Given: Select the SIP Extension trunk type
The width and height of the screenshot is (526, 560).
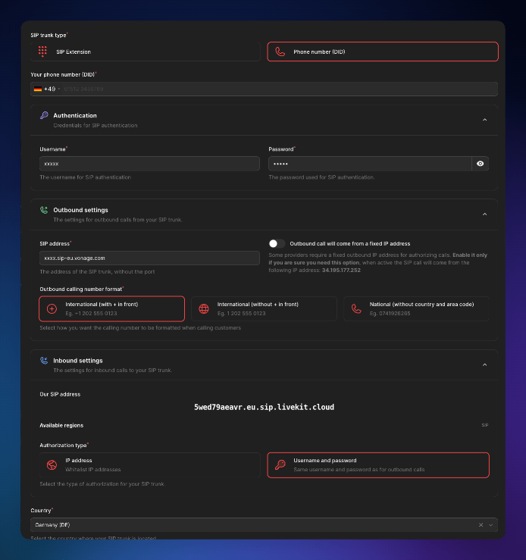Looking at the screenshot, I should pyautogui.click(x=146, y=52).
